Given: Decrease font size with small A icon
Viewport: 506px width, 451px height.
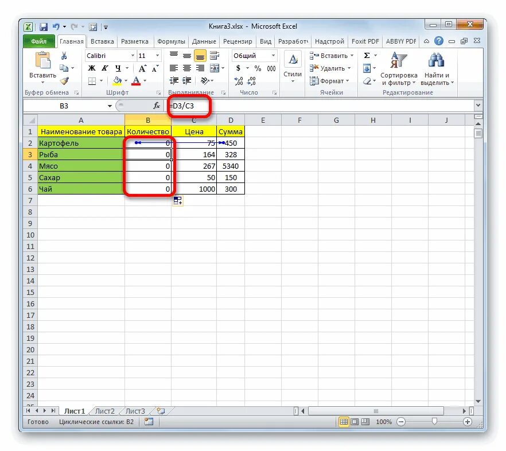Looking at the screenshot, I should click(155, 68).
